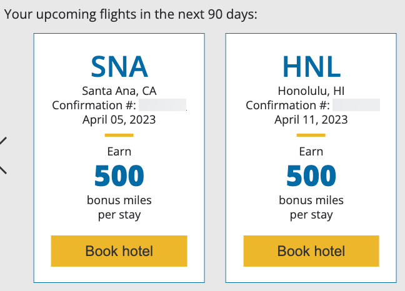Click the 500 bonus miles on SNA card
Screen dimensions: 405x291
point(119,175)
